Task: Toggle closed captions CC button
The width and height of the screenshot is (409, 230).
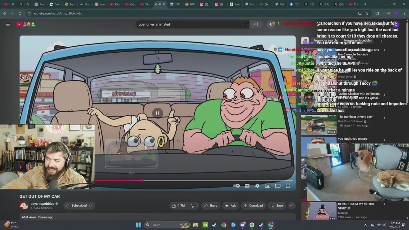Action: pyautogui.click(x=247, y=186)
